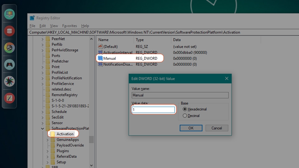Click the Ports folder icon
Viewport: 299px width, 168px height.
point(48,56)
